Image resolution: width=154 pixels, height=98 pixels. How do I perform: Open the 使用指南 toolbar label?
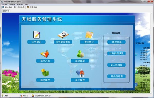click(x=33, y=7)
